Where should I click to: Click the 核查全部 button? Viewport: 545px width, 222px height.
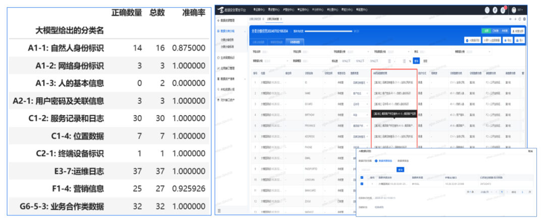(518, 31)
